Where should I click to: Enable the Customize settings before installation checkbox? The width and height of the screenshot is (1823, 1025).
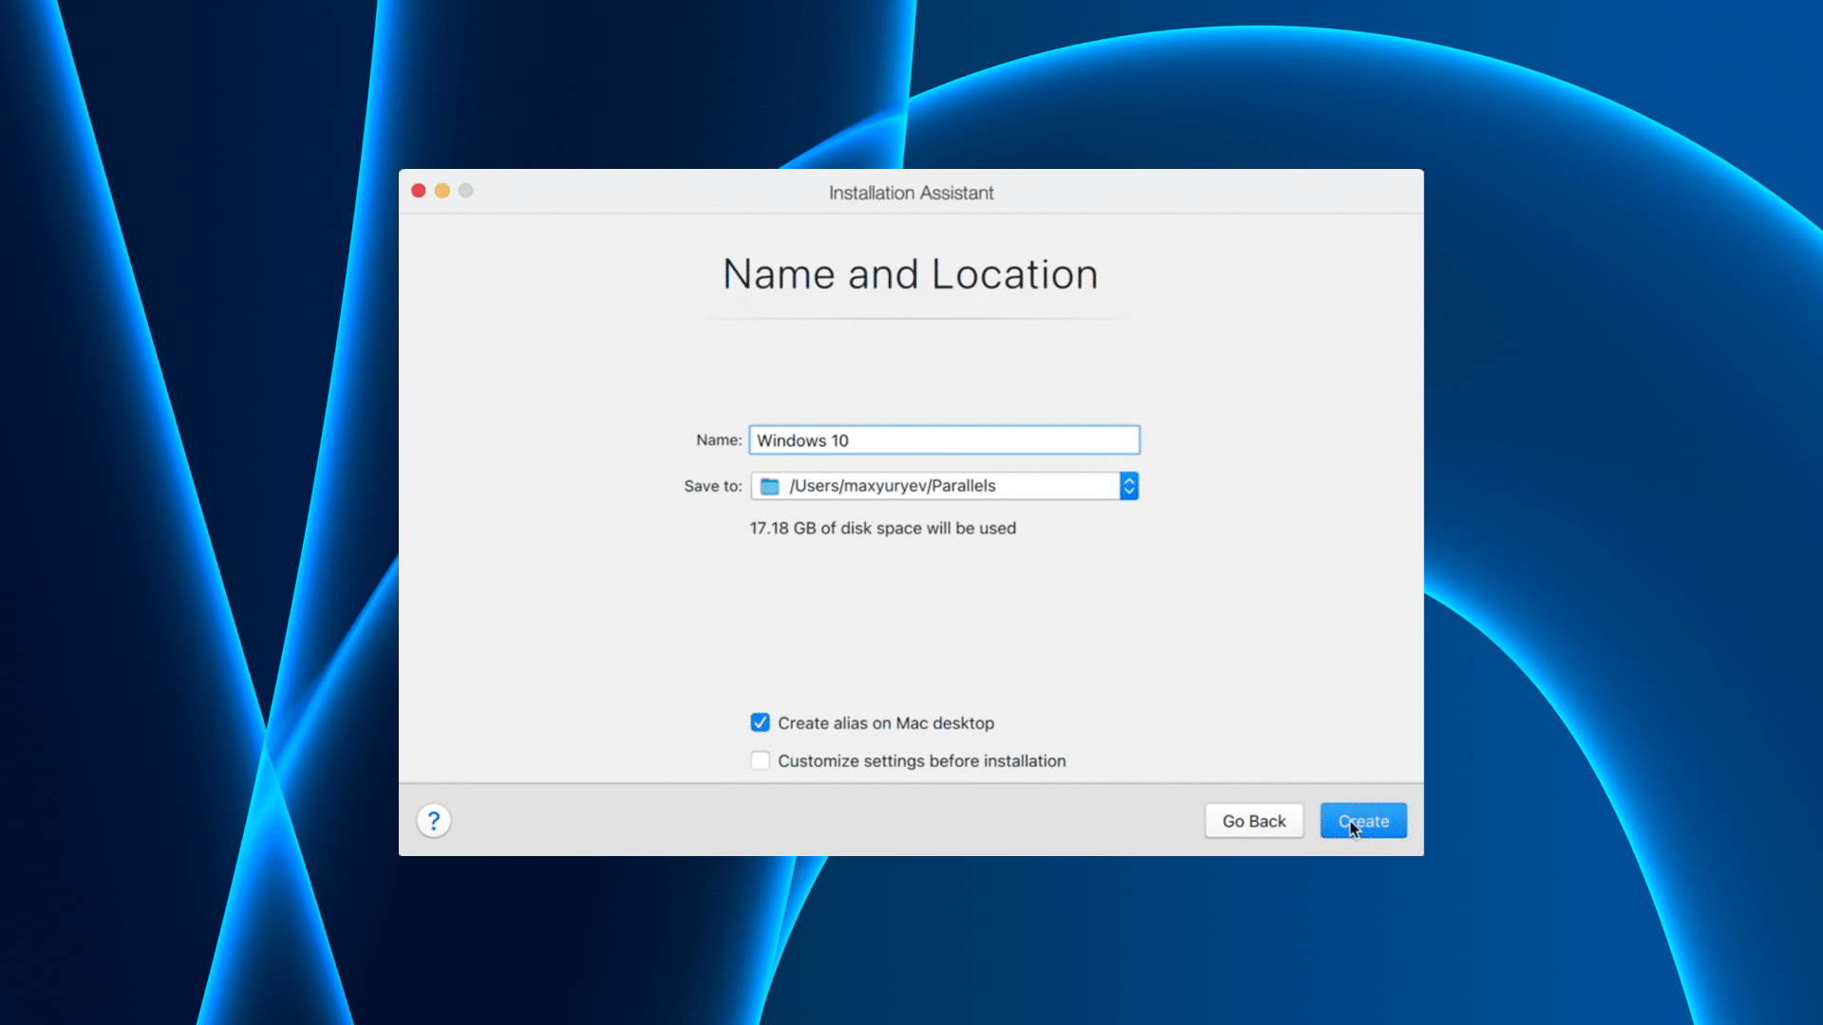[761, 761]
